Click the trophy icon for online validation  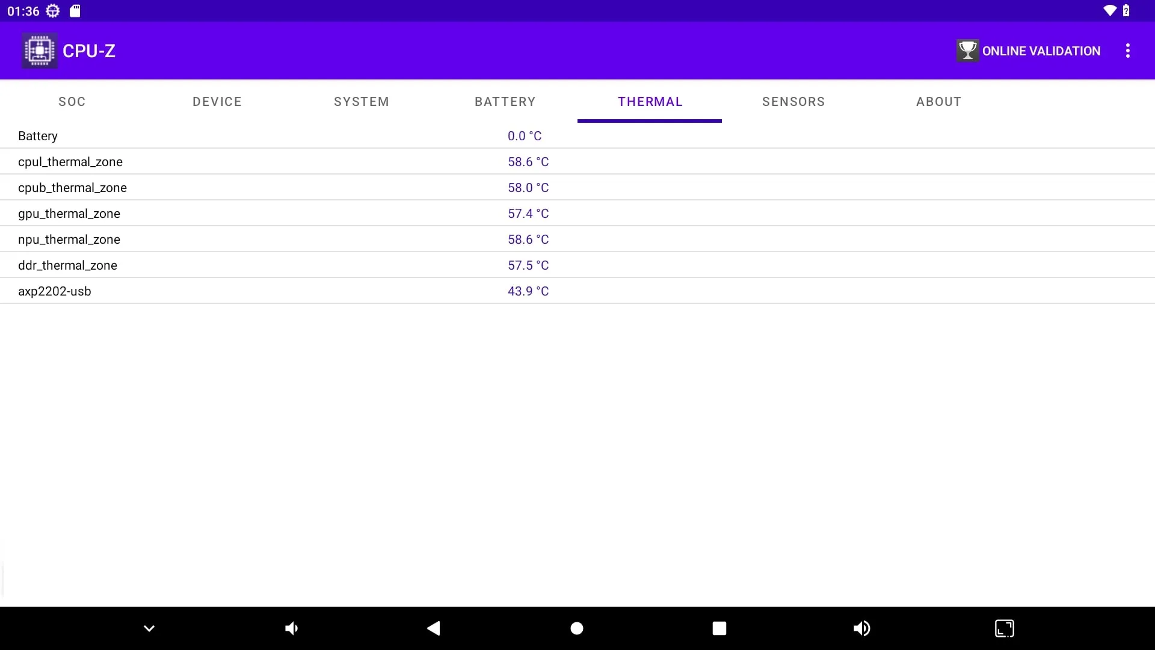(x=967, y=51)
